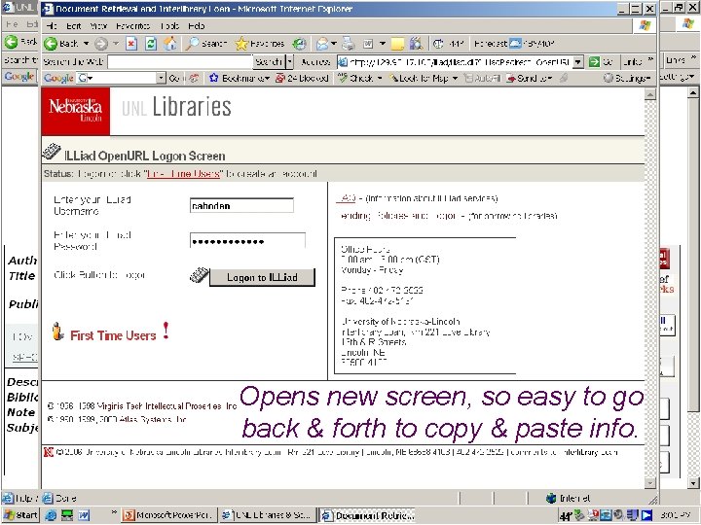Screen dimensions: 701x525
Task: Open the FAQ link about ILLiad services
Action: click(346, 198)
